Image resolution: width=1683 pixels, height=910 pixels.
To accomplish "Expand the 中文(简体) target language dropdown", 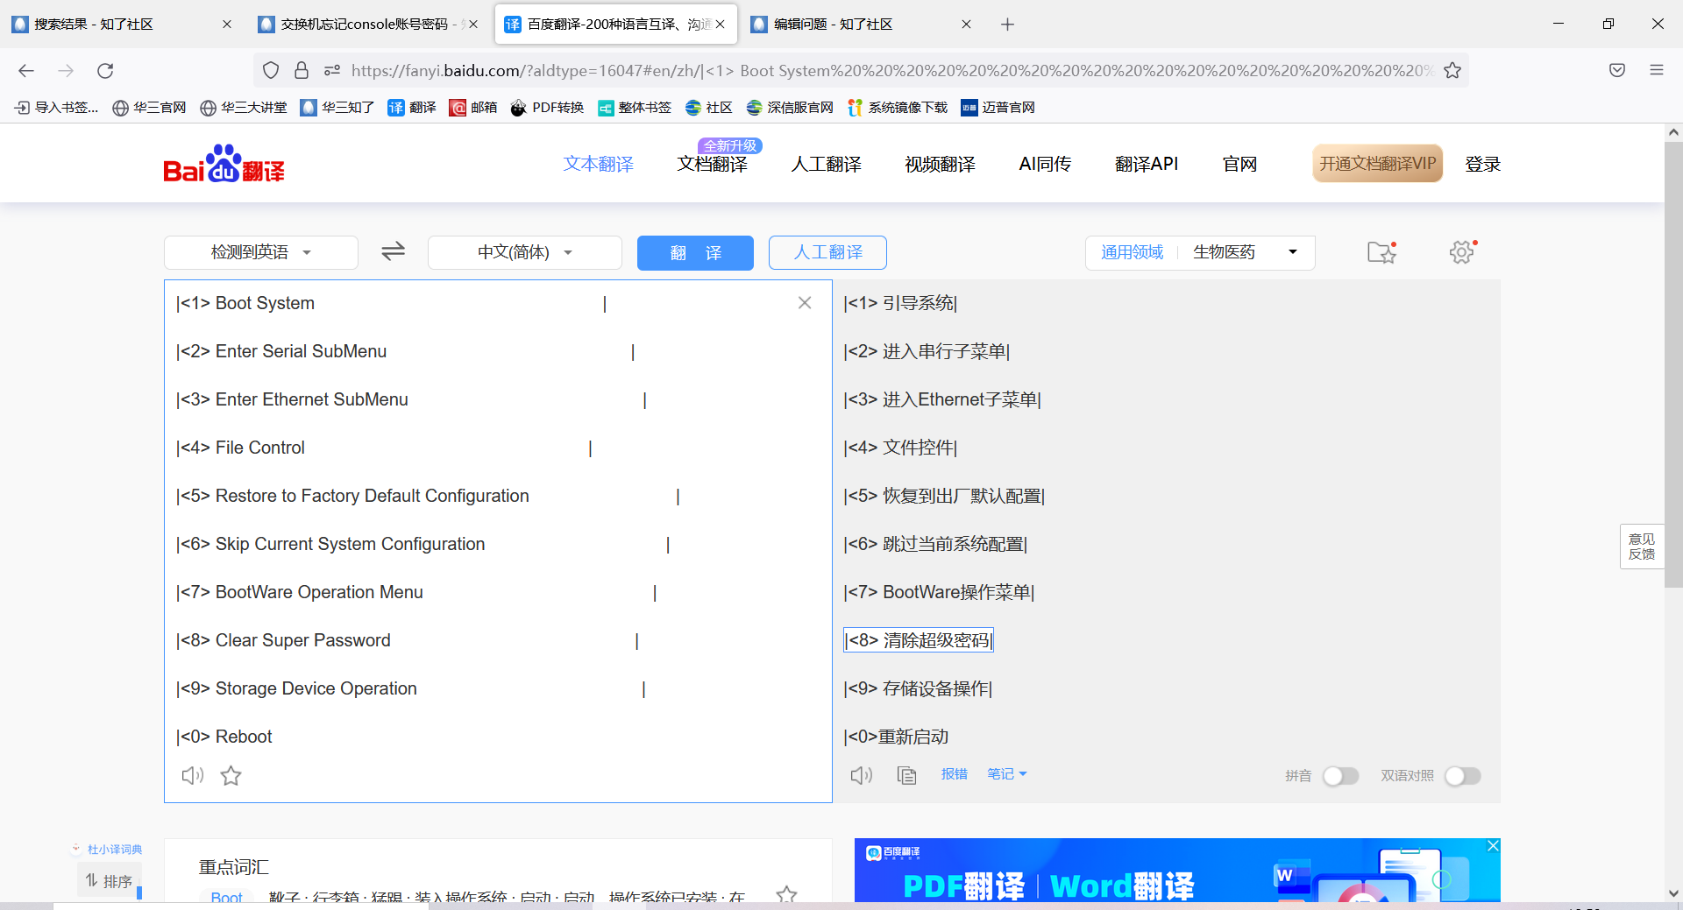I will click(525, 252).
